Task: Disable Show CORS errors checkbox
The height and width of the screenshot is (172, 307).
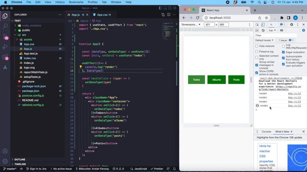Action: point(257,73)
